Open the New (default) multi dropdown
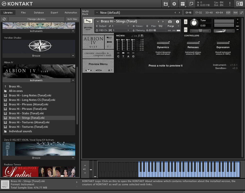The image size is (245, 193). click(x=97, y=13)
